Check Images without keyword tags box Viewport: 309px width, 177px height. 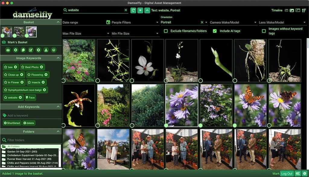click(x=264, y=31)
